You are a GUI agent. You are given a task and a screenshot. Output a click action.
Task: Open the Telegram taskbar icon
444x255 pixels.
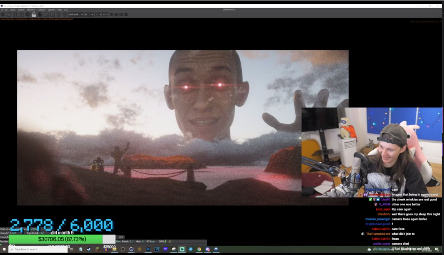click(x=191, y=249)
